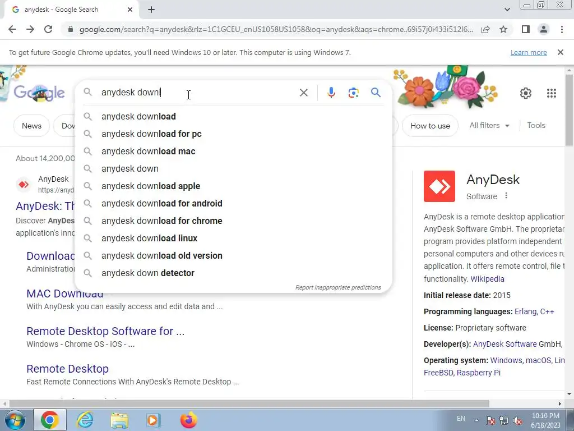Viewport: 574px width, 431px height.
Task: Open Remote Desktop Software for... link
Action: 105,331
